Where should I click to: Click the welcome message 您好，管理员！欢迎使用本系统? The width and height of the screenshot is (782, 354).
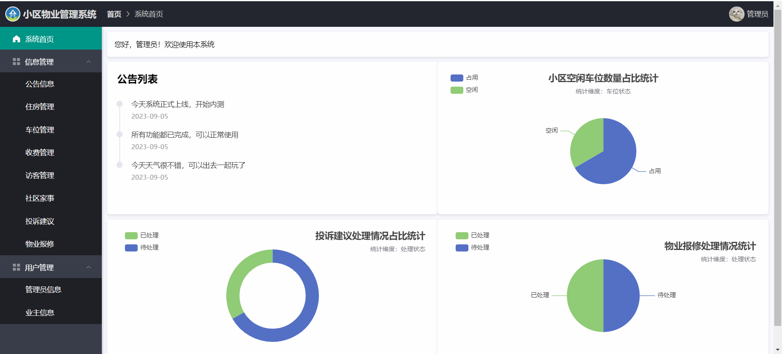[165, 44]
